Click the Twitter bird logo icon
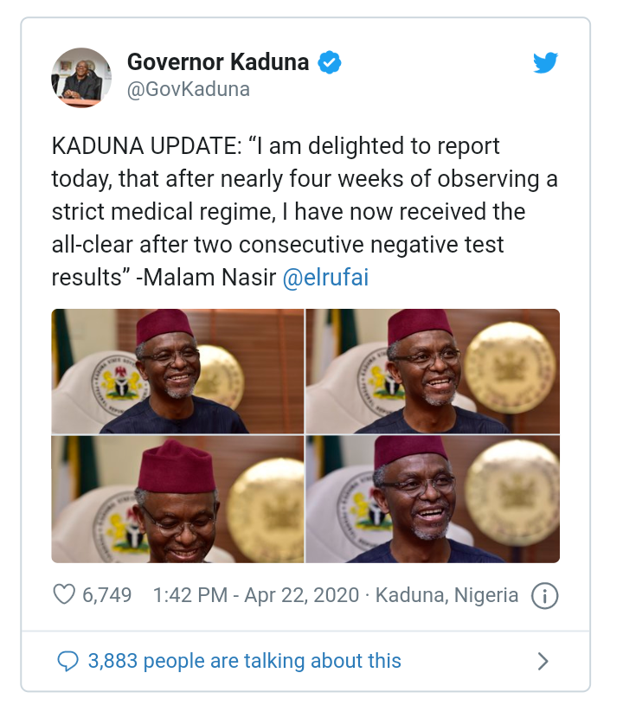623x705 pixels. pyautogui.click(x=545, y=63)
